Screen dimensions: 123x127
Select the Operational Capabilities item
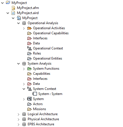48,33
